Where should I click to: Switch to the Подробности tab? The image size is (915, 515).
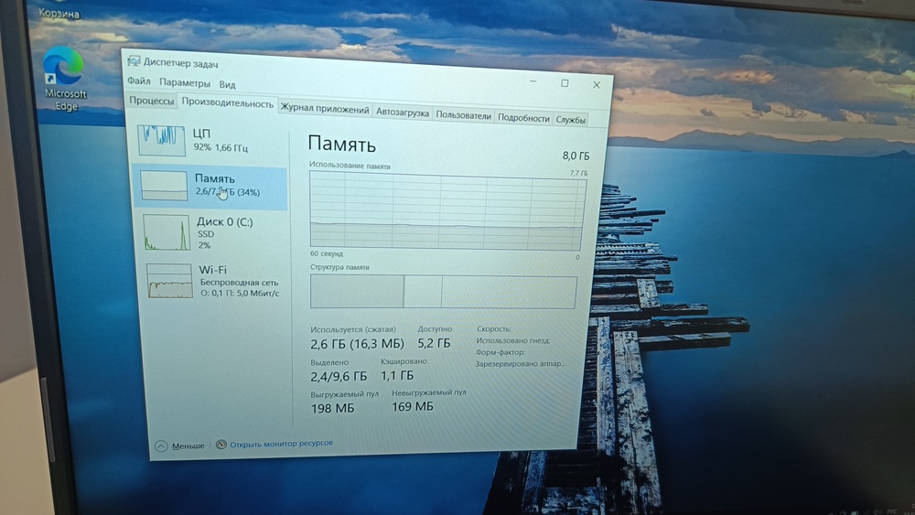[523, 118]
